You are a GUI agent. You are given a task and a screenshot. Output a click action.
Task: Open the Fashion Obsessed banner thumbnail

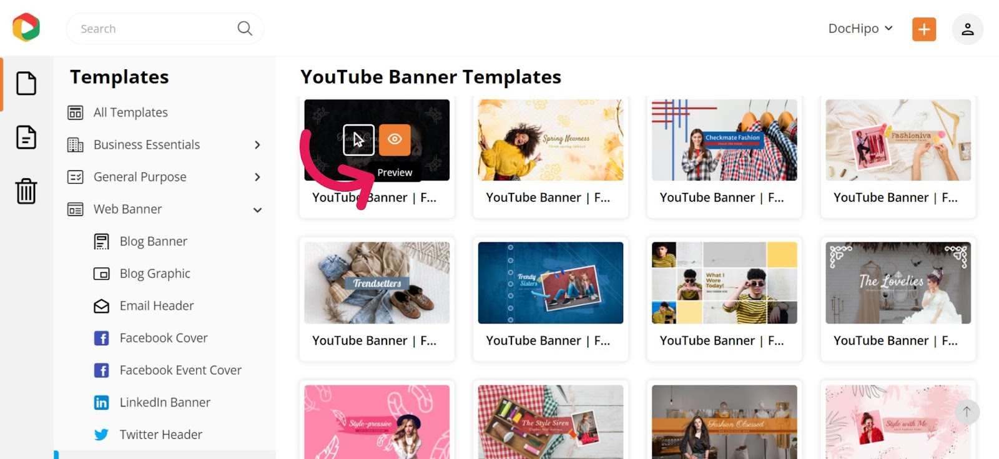724,422
